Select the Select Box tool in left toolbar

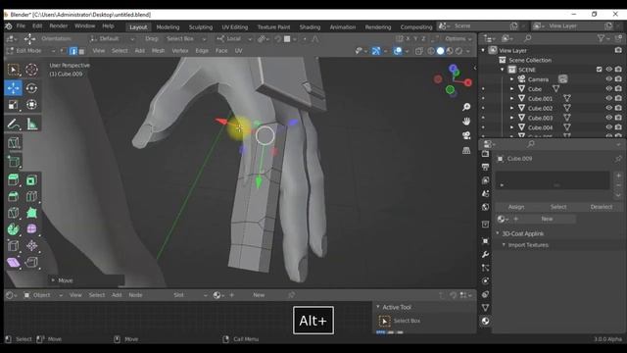coord(13,70)
